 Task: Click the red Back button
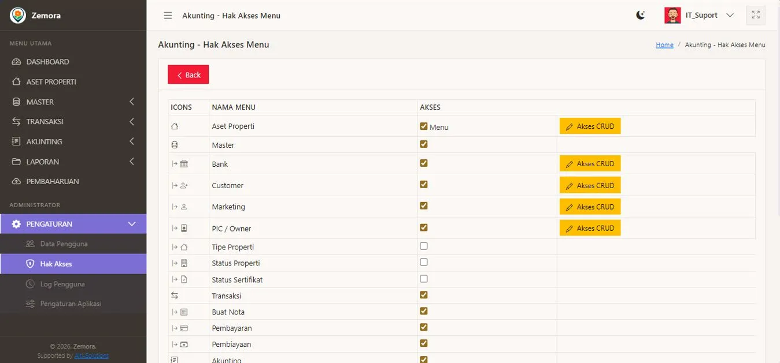click(188, 74)
